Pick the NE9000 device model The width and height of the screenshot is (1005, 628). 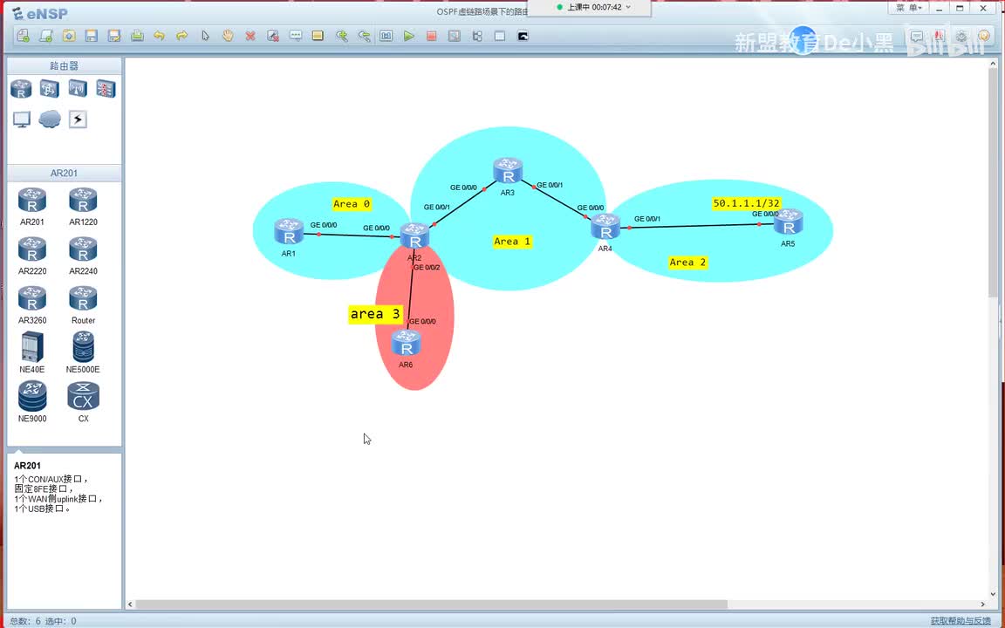pyautogui.click(x=32, y=402)
